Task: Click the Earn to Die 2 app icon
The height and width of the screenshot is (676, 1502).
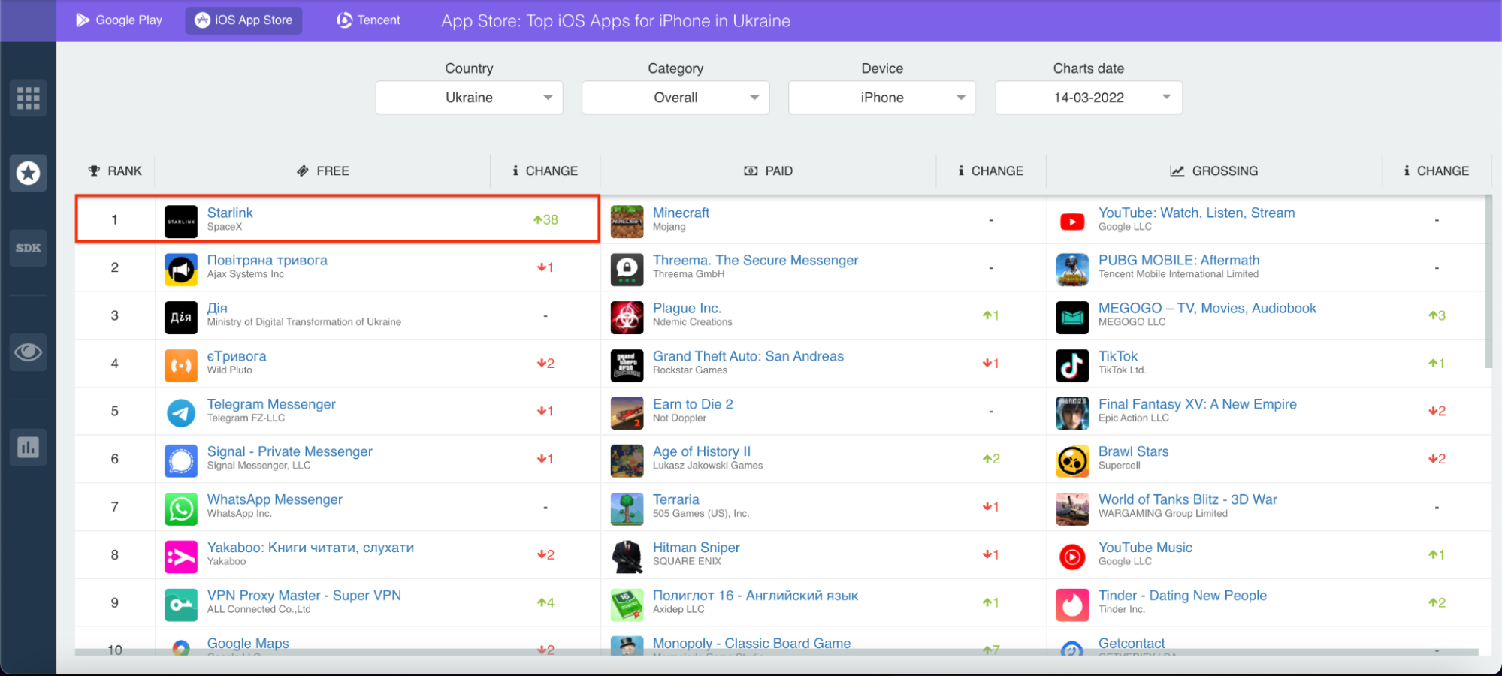Action: click(627, 412)
